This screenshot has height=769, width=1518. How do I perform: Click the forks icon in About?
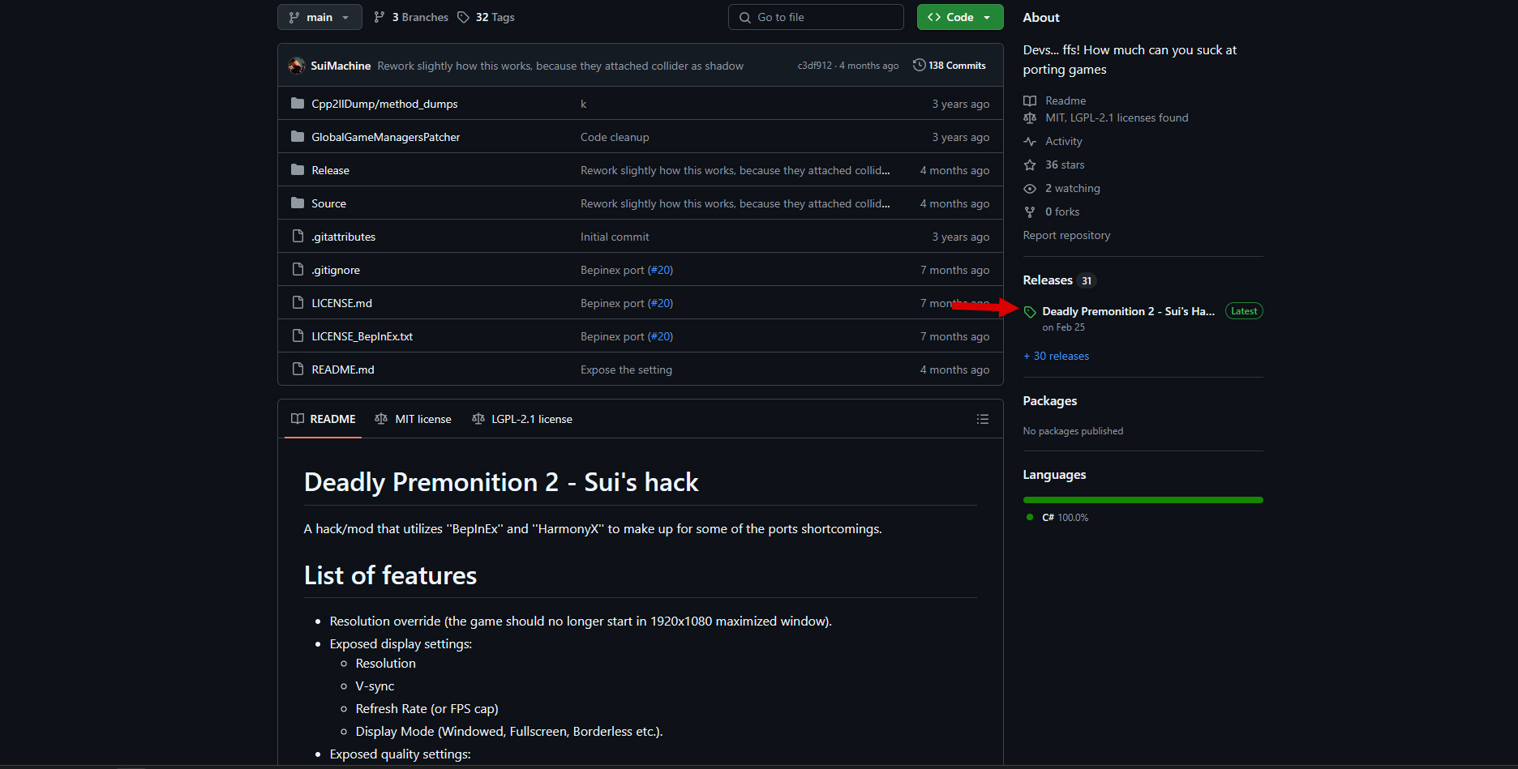pyautogui.click(x=1030, y=211)
